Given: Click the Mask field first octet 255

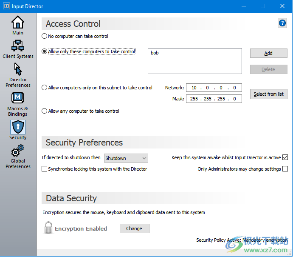Looking at the screenshot, I should coord(194,99).
